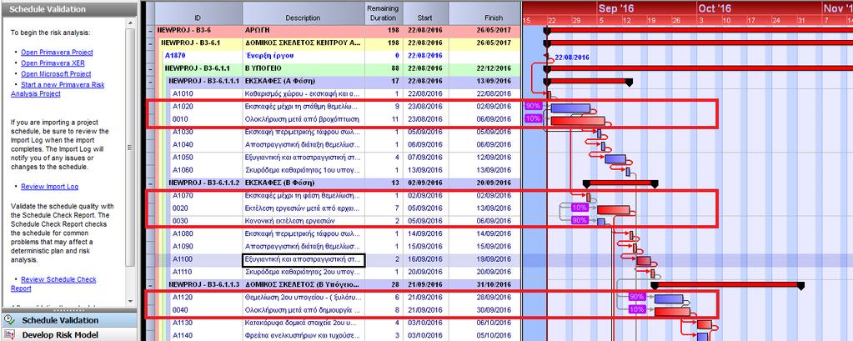Open the Review Import Log link
The width and height of the screenshot is (853, 341).
coord(49,187)
